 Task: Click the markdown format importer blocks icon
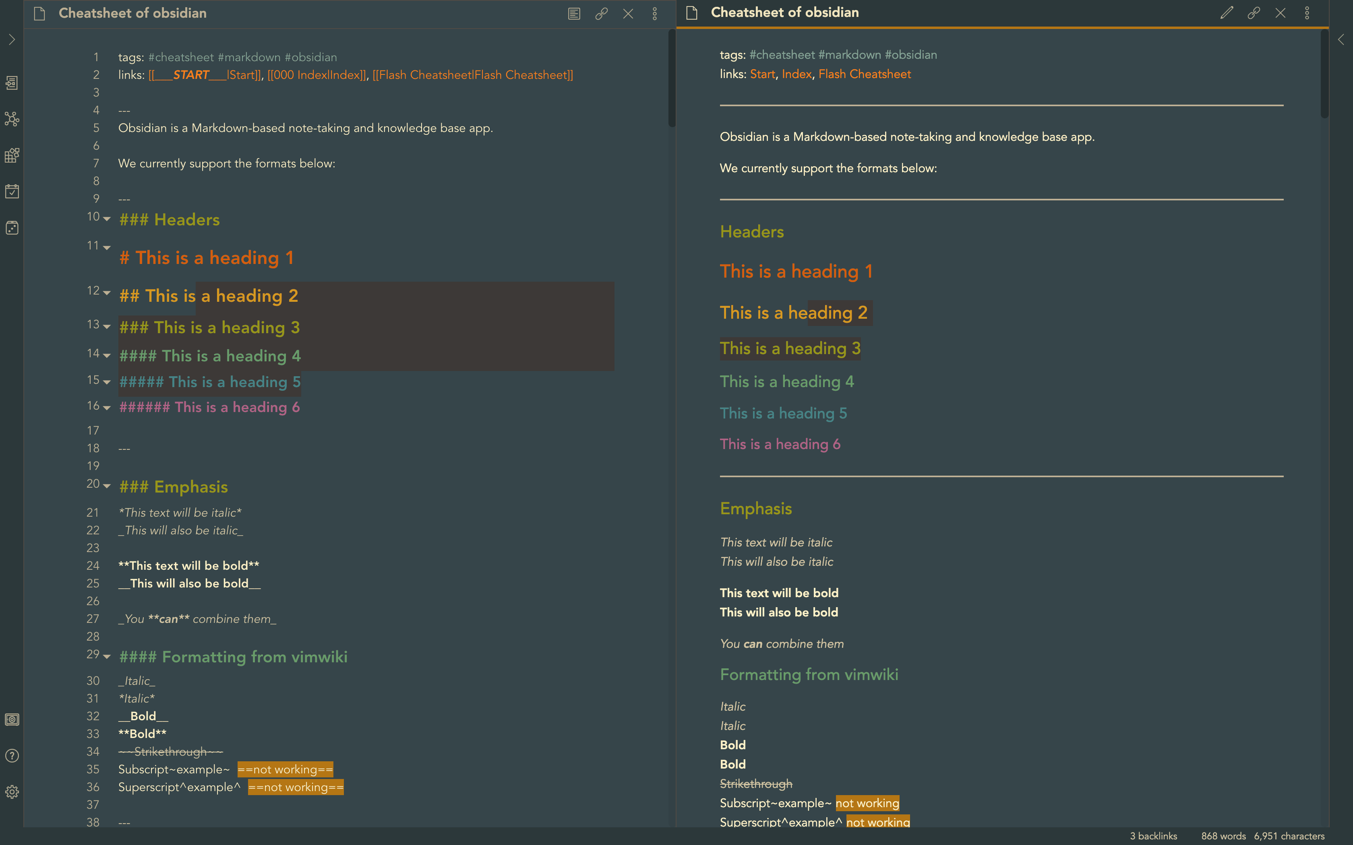tap(12, 155)
